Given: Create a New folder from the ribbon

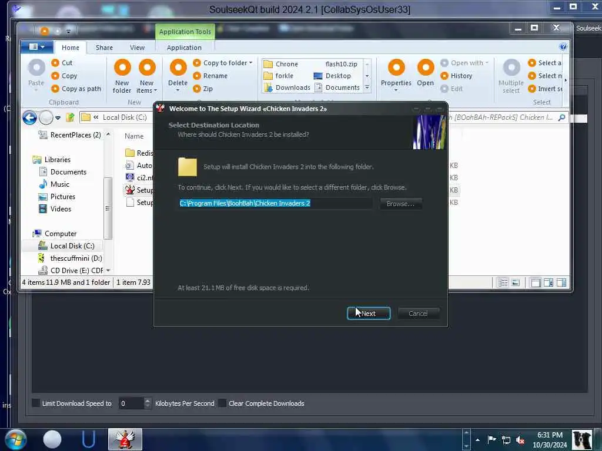Looking at the screenshot, I should (x=122, y=76).
